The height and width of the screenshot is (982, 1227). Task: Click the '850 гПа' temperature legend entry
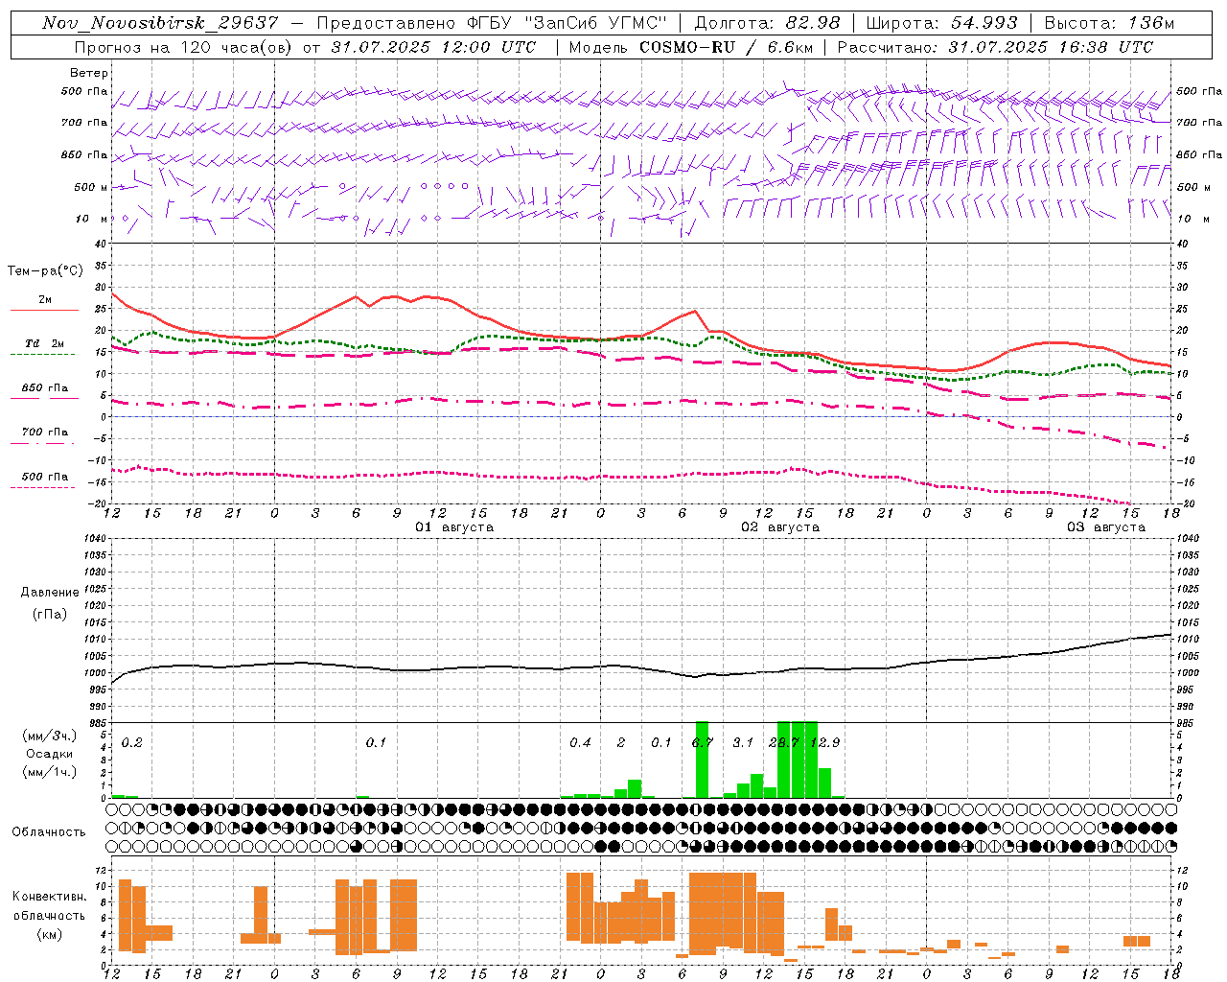tap(45, 388)
